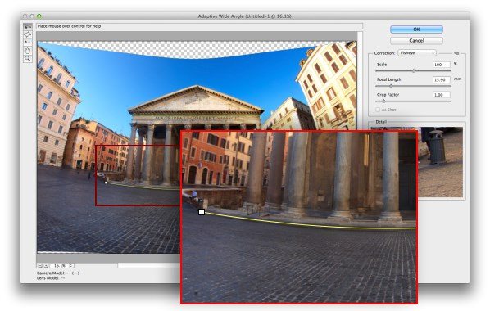The height and width of the screenshot is (311, 490).
Task: Click the white constraint endpoint handle in the preview
Action: point(202,212)
